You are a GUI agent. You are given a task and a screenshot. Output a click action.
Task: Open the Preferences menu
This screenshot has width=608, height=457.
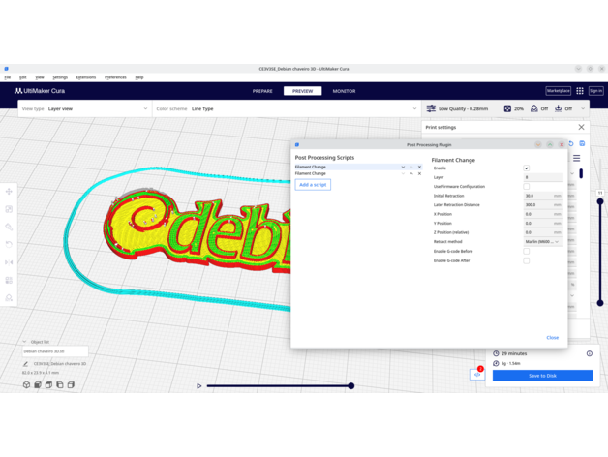[115, 77]
